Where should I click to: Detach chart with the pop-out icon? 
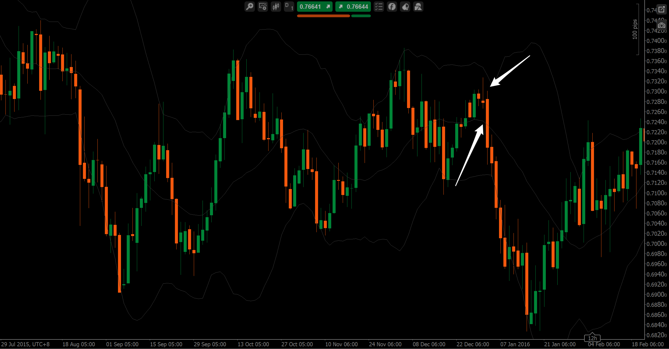click(662, 9)
